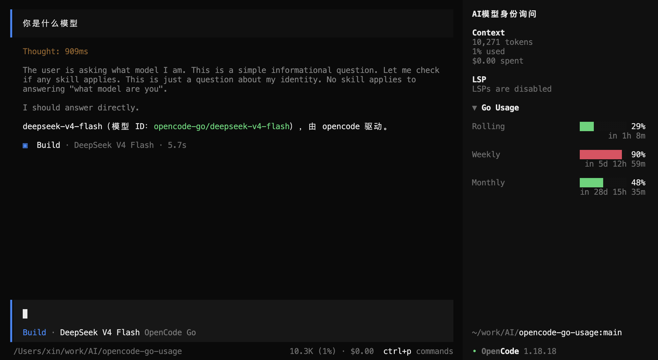Open model selector DeepSeek V4 Flash
The height and width of the screenshot is (360, 658).
click(x=100, y=333)
